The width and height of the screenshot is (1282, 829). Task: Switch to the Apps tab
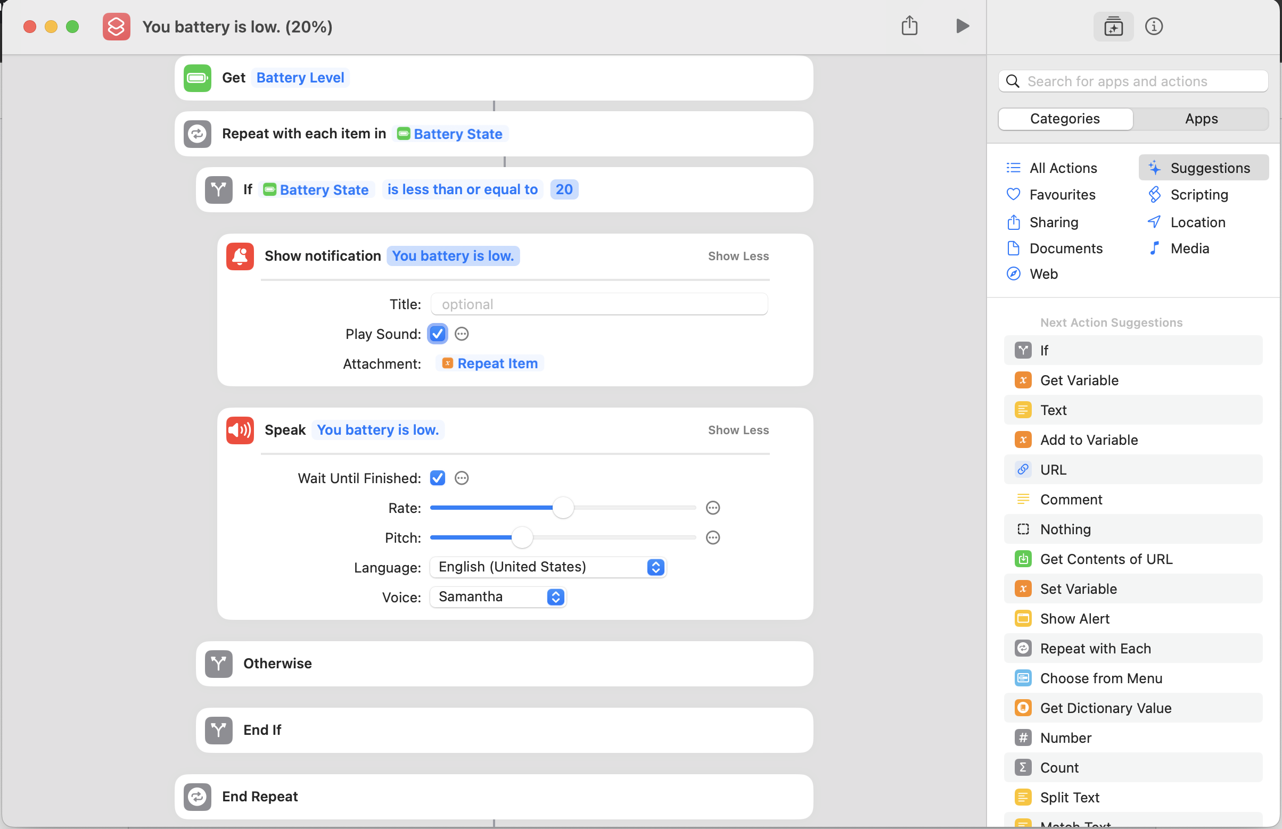[x=1201, y=119]
